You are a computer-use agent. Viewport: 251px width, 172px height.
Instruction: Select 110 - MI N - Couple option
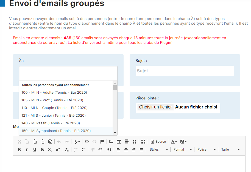tap(66, 108)
